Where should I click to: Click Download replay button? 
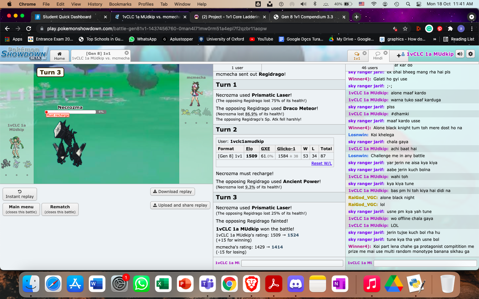[172, 192]
